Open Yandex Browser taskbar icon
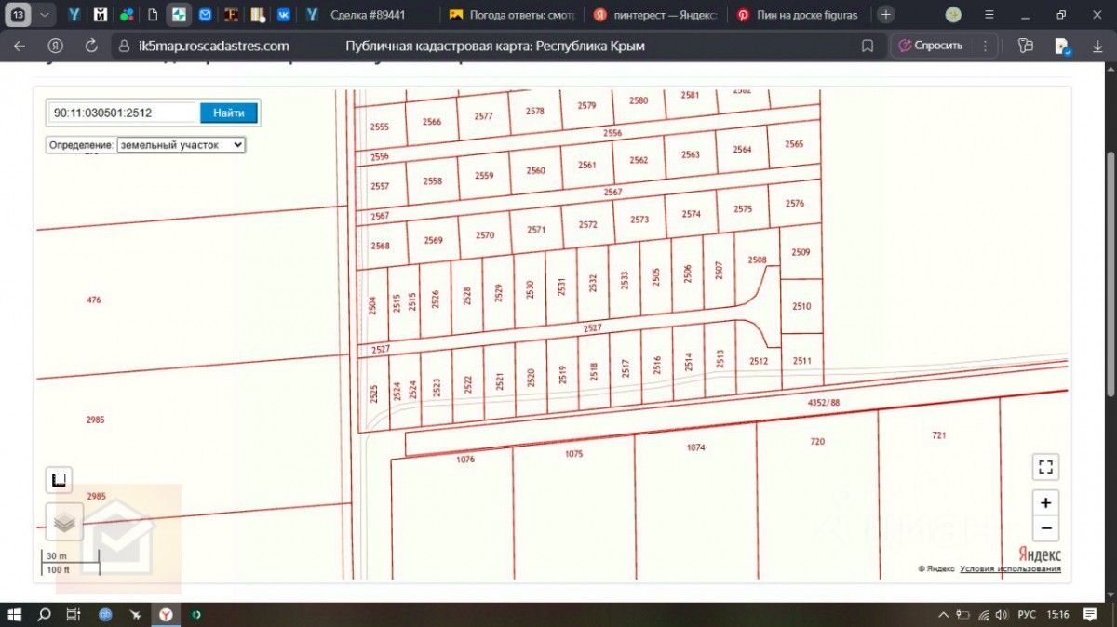The width and height of the screenshot is (1117, 627). (x=165, y=614)
